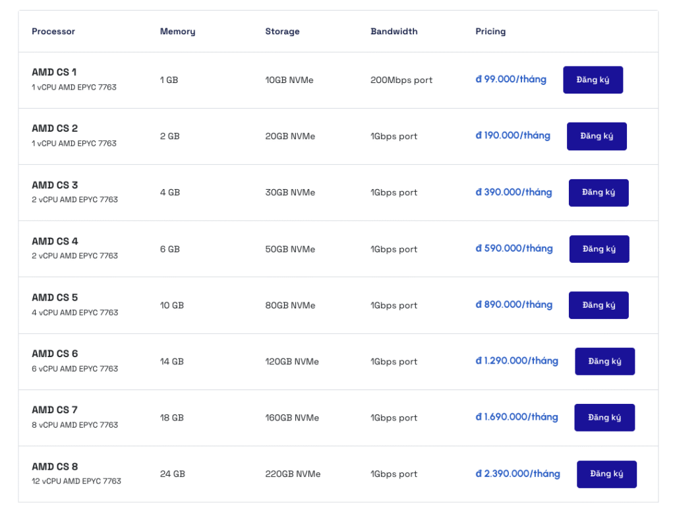Viewport: 675px width, 510px height.
Task: Click the AMD CS 1 plan name
Action: click(x=54, y=72)
